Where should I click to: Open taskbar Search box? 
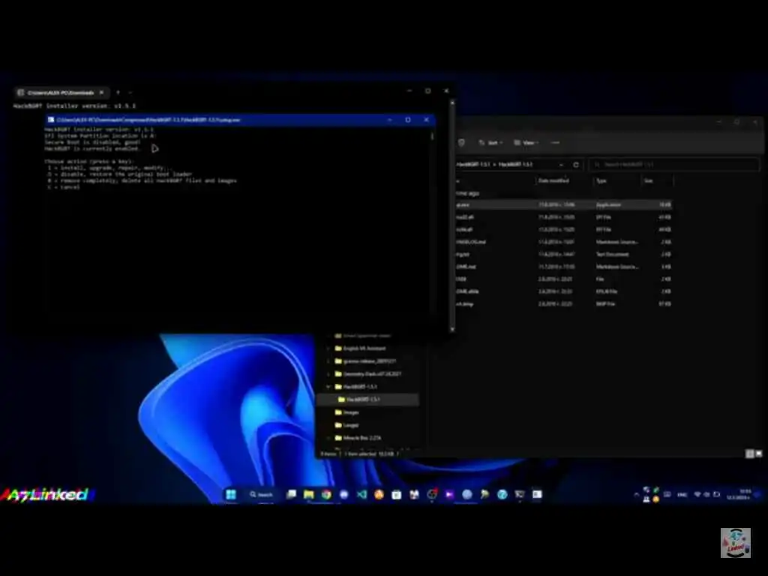click(x=262, y=494)
